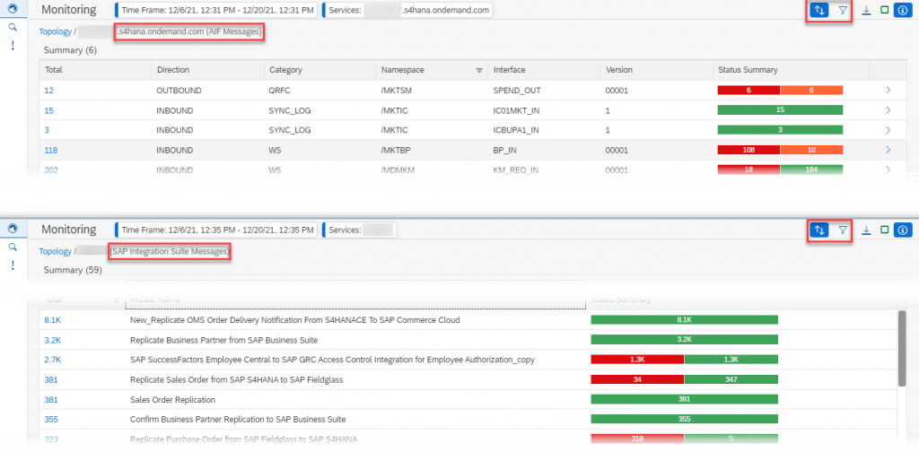Open the exclamation alerts icon in the lower sidebar
The image size is (919, 452).
click(x=13, y=265)
